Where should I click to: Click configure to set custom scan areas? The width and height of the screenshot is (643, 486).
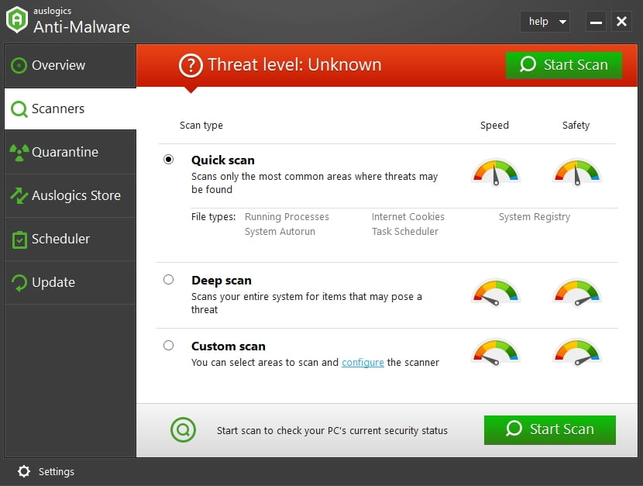363,362
